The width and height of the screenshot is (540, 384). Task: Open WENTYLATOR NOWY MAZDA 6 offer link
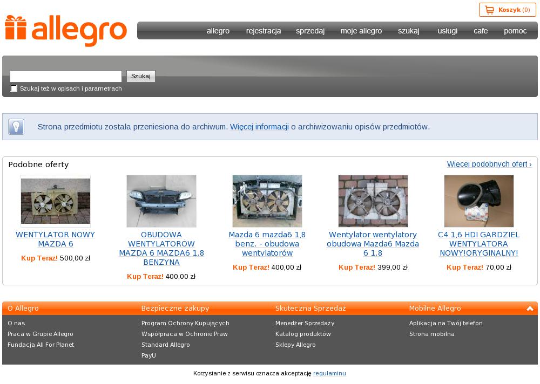pyautogui.click(x=56, y=239)
